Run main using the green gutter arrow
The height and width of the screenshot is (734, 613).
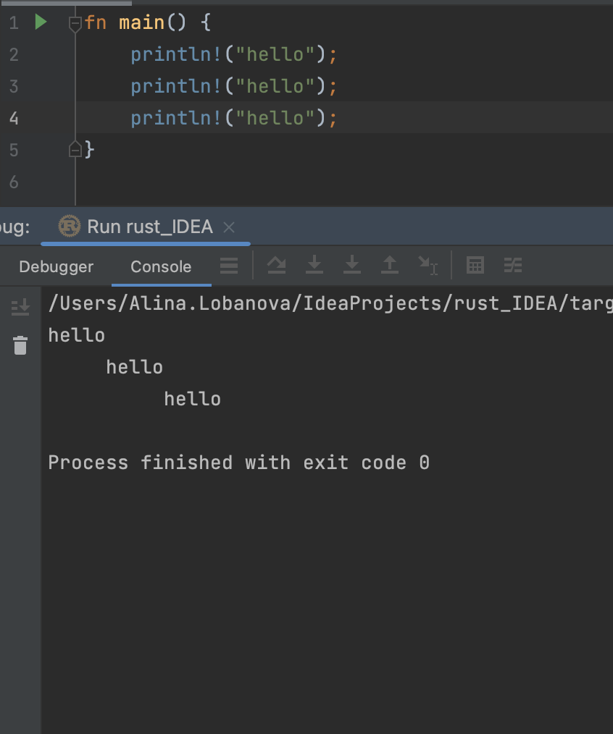41,22
